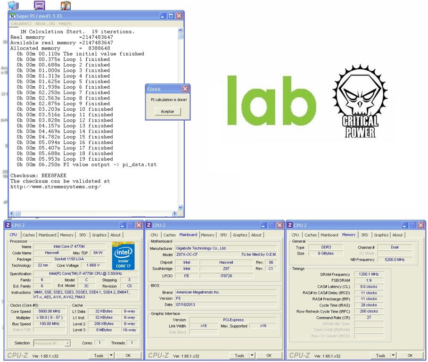The height and width of the screenshot is (362, 428).
Task: Click the CAS# Latency value 9.0 clocks
Action: coord(369,287)
